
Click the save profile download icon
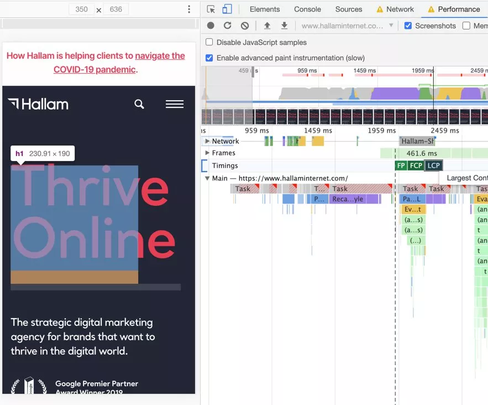pyautogui.click(x=284, y=25)
